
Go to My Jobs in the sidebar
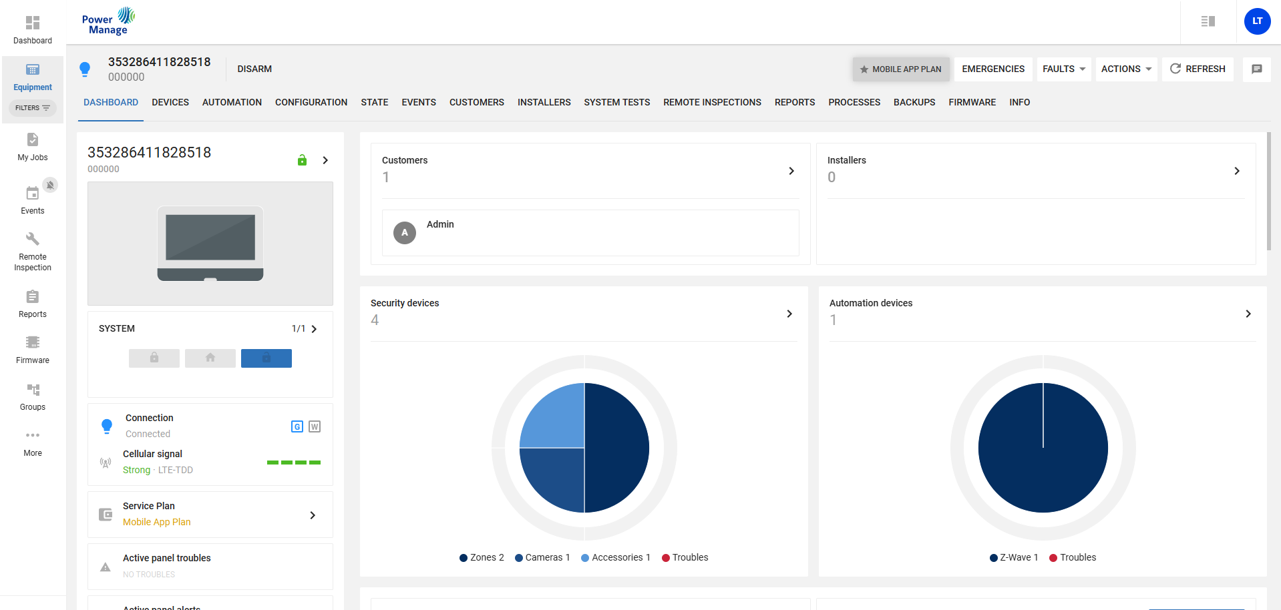point(32,147)
